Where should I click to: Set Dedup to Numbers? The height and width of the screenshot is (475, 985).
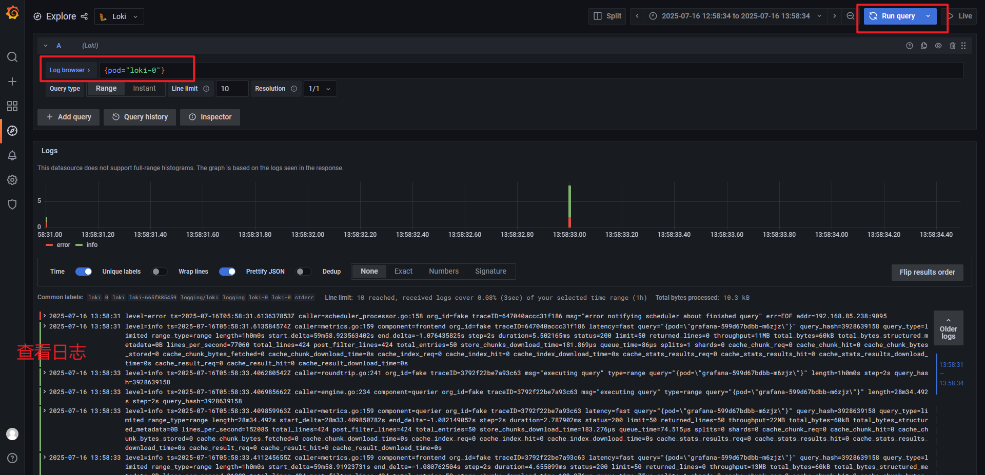pyautogui.click(x=444, y=271)
